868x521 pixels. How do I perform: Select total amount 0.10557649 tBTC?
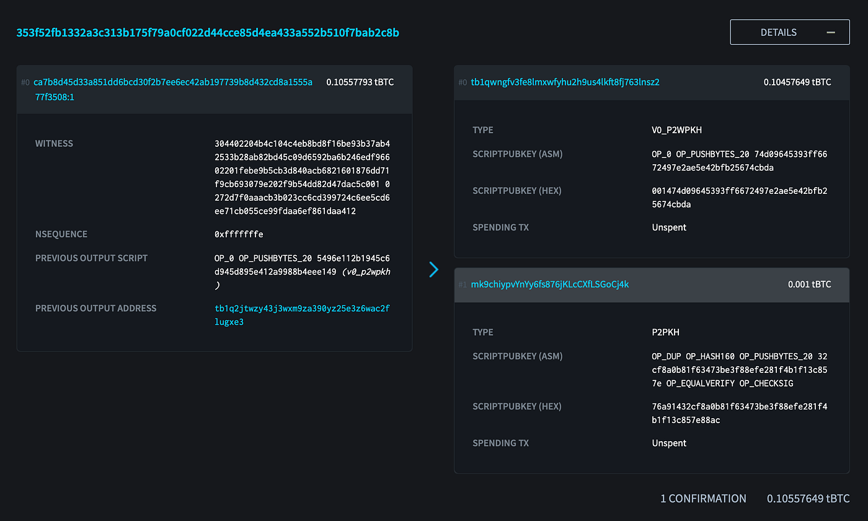808,498
